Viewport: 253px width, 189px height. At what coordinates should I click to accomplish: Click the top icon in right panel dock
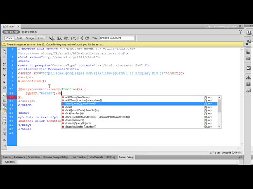tap(248, 33)
